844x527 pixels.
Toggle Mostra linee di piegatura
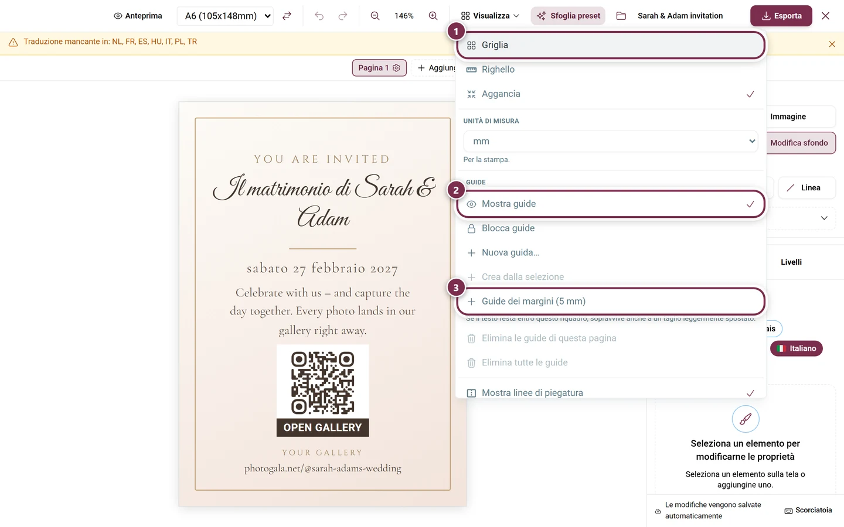coord(611,392)
